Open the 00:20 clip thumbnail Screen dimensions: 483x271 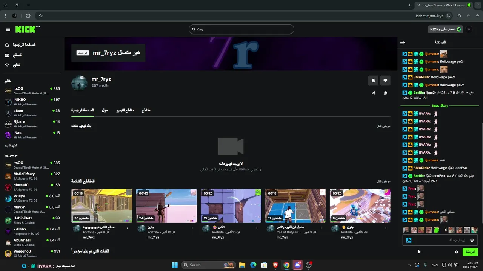[x=360, y=206]
